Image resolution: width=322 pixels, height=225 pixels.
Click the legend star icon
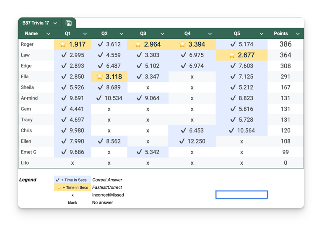point(59,187)
